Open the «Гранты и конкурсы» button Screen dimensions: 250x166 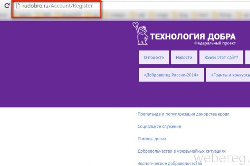228,75
